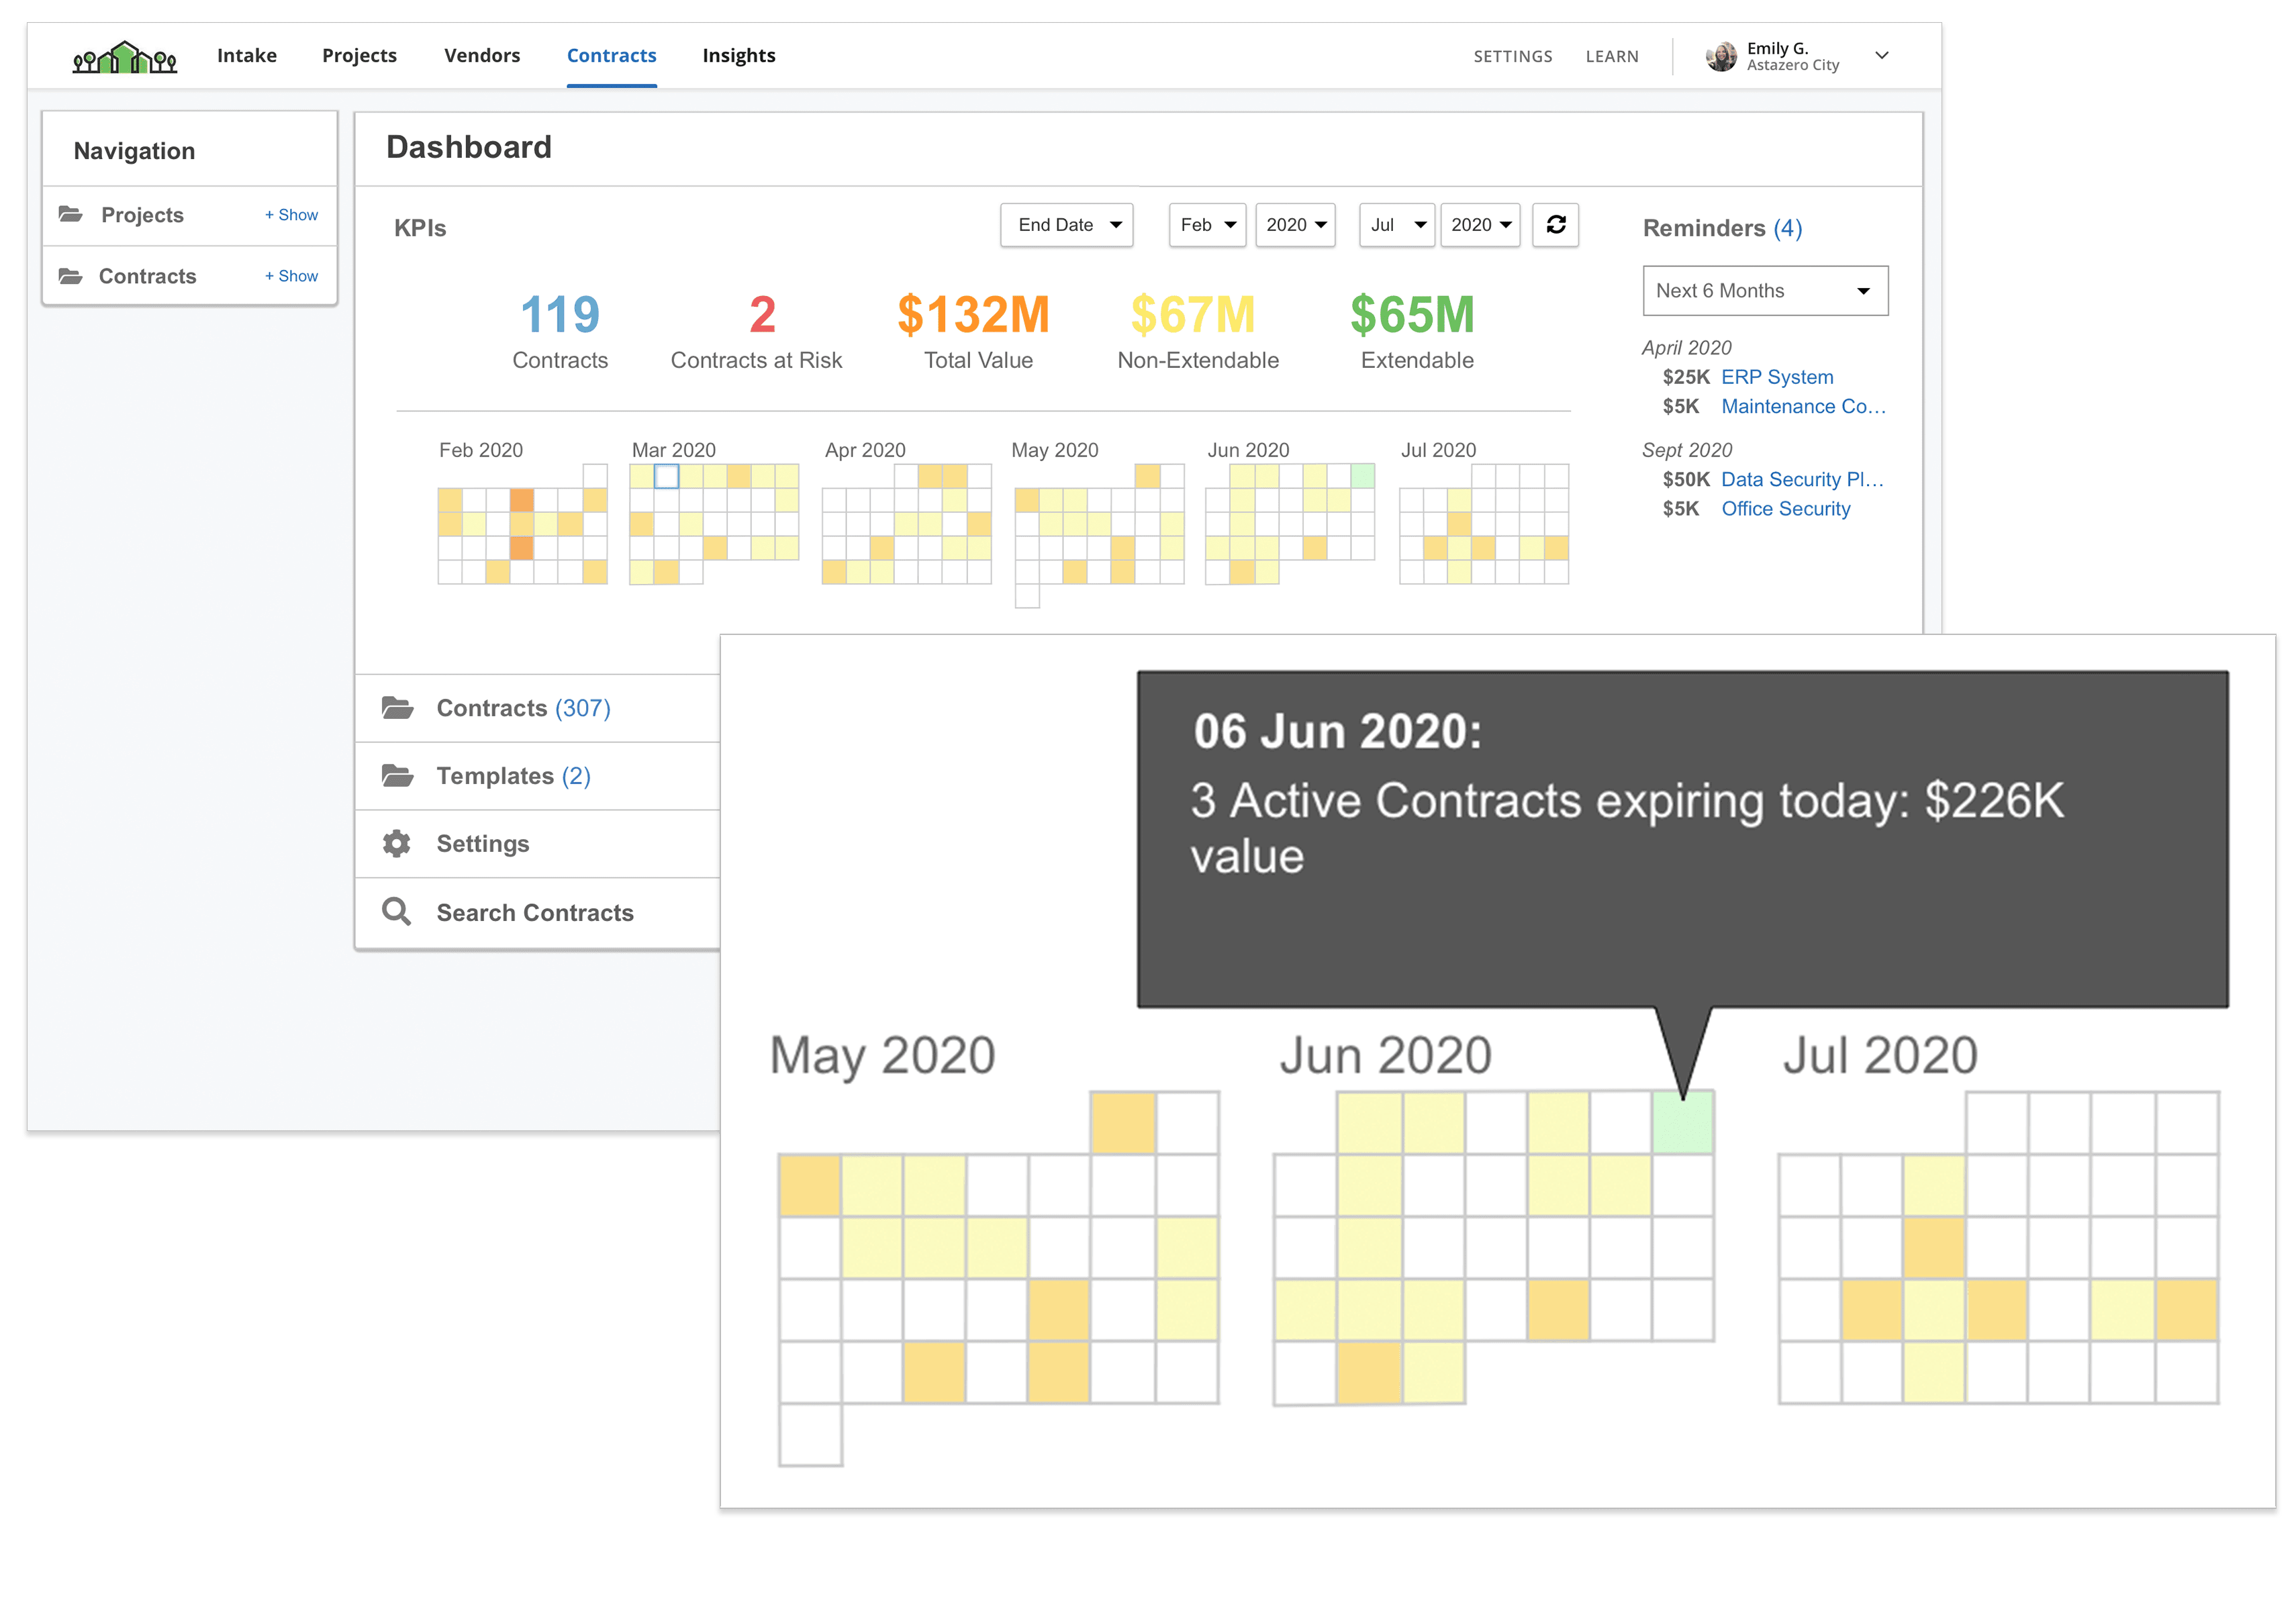Open the account chevron beside Astazero City
Image resolution: width=2296 pixels, height=1611 pixels.
pyautogui.click(x=1882, y=56)
